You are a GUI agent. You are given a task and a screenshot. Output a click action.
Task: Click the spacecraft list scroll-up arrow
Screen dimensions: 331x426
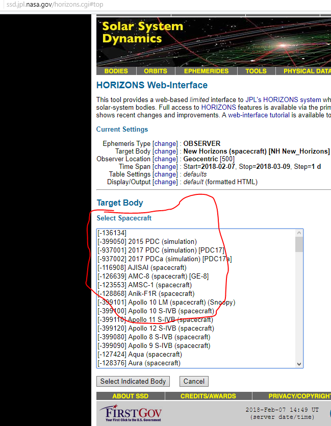(299, 233)
